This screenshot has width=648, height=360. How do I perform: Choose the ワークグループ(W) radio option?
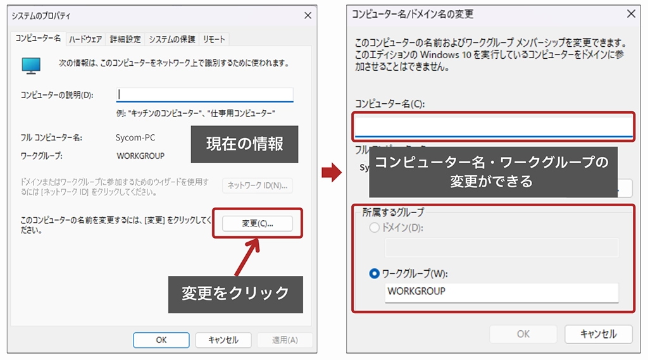click(x=374, y=274)
